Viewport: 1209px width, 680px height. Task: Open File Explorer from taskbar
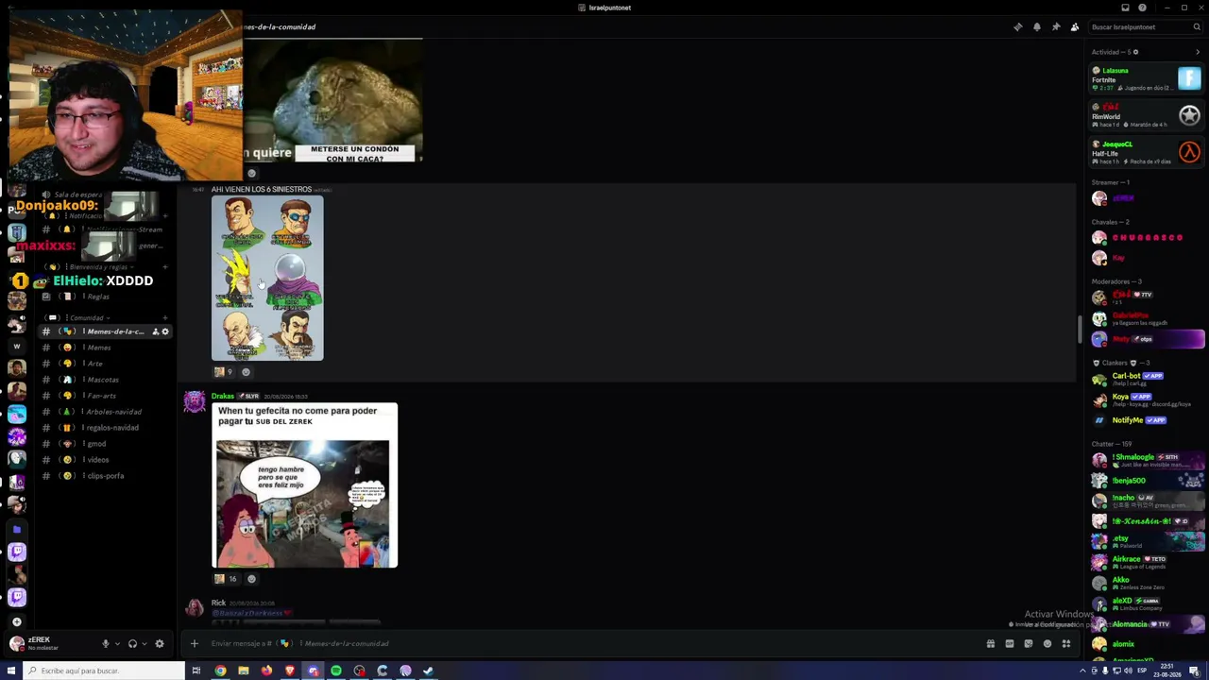click(x=244, y=671)
